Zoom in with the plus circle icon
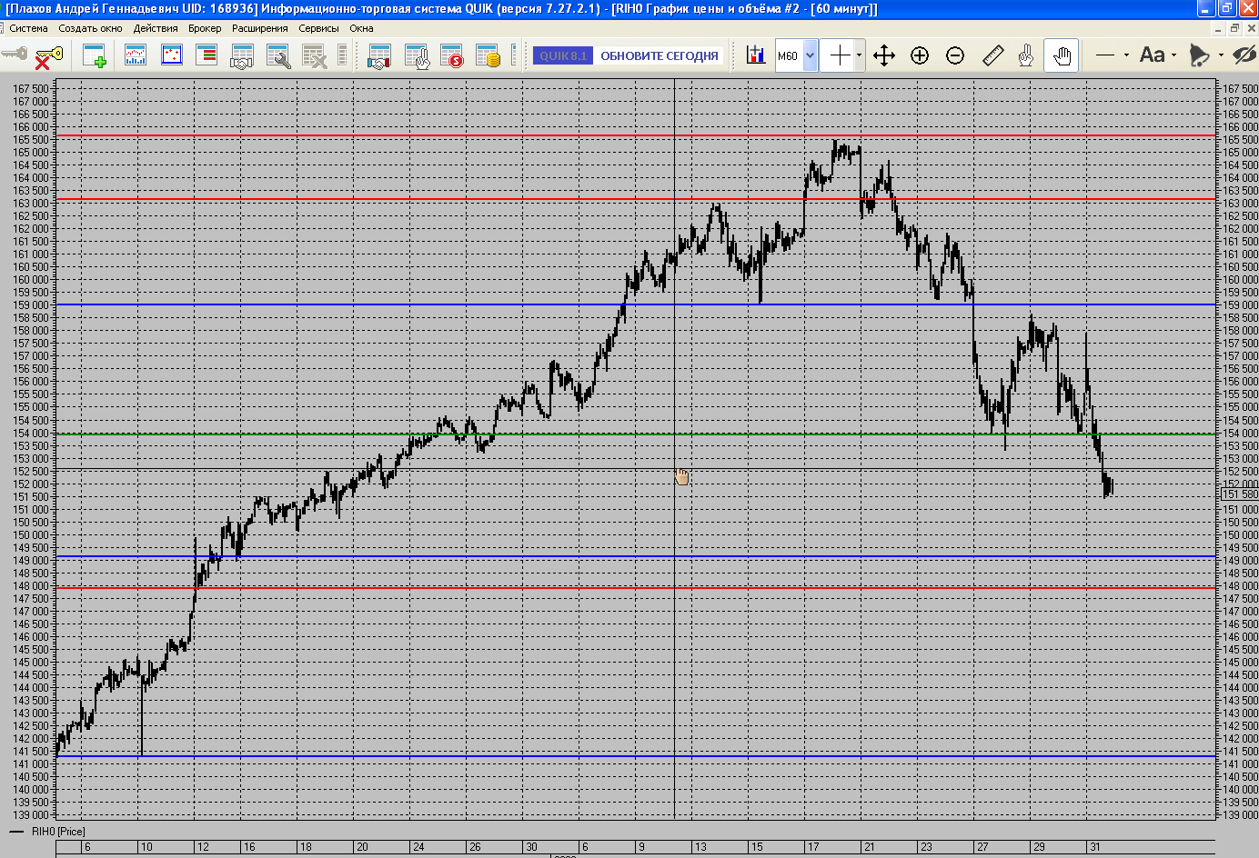 [920, 55]
